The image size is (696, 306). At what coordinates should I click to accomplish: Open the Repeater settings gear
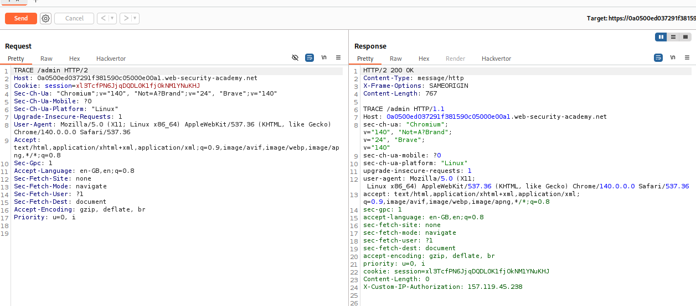45,18
